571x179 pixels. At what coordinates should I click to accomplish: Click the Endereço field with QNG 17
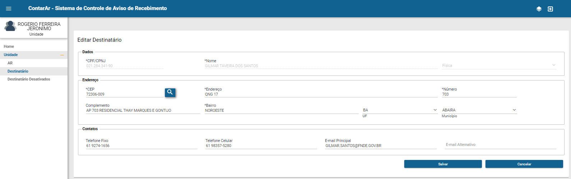[321, 94]
